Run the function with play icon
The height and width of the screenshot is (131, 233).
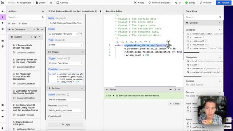[179, 90]
